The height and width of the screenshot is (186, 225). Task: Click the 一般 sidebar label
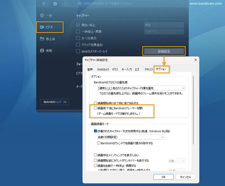[49, 15]
